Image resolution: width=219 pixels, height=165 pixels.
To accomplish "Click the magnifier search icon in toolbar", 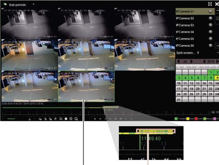I will pyautogui.click(x=76, y=119).
